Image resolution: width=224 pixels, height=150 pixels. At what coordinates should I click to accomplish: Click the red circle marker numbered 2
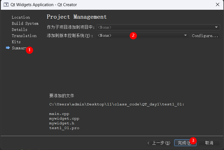coord(133,35)
